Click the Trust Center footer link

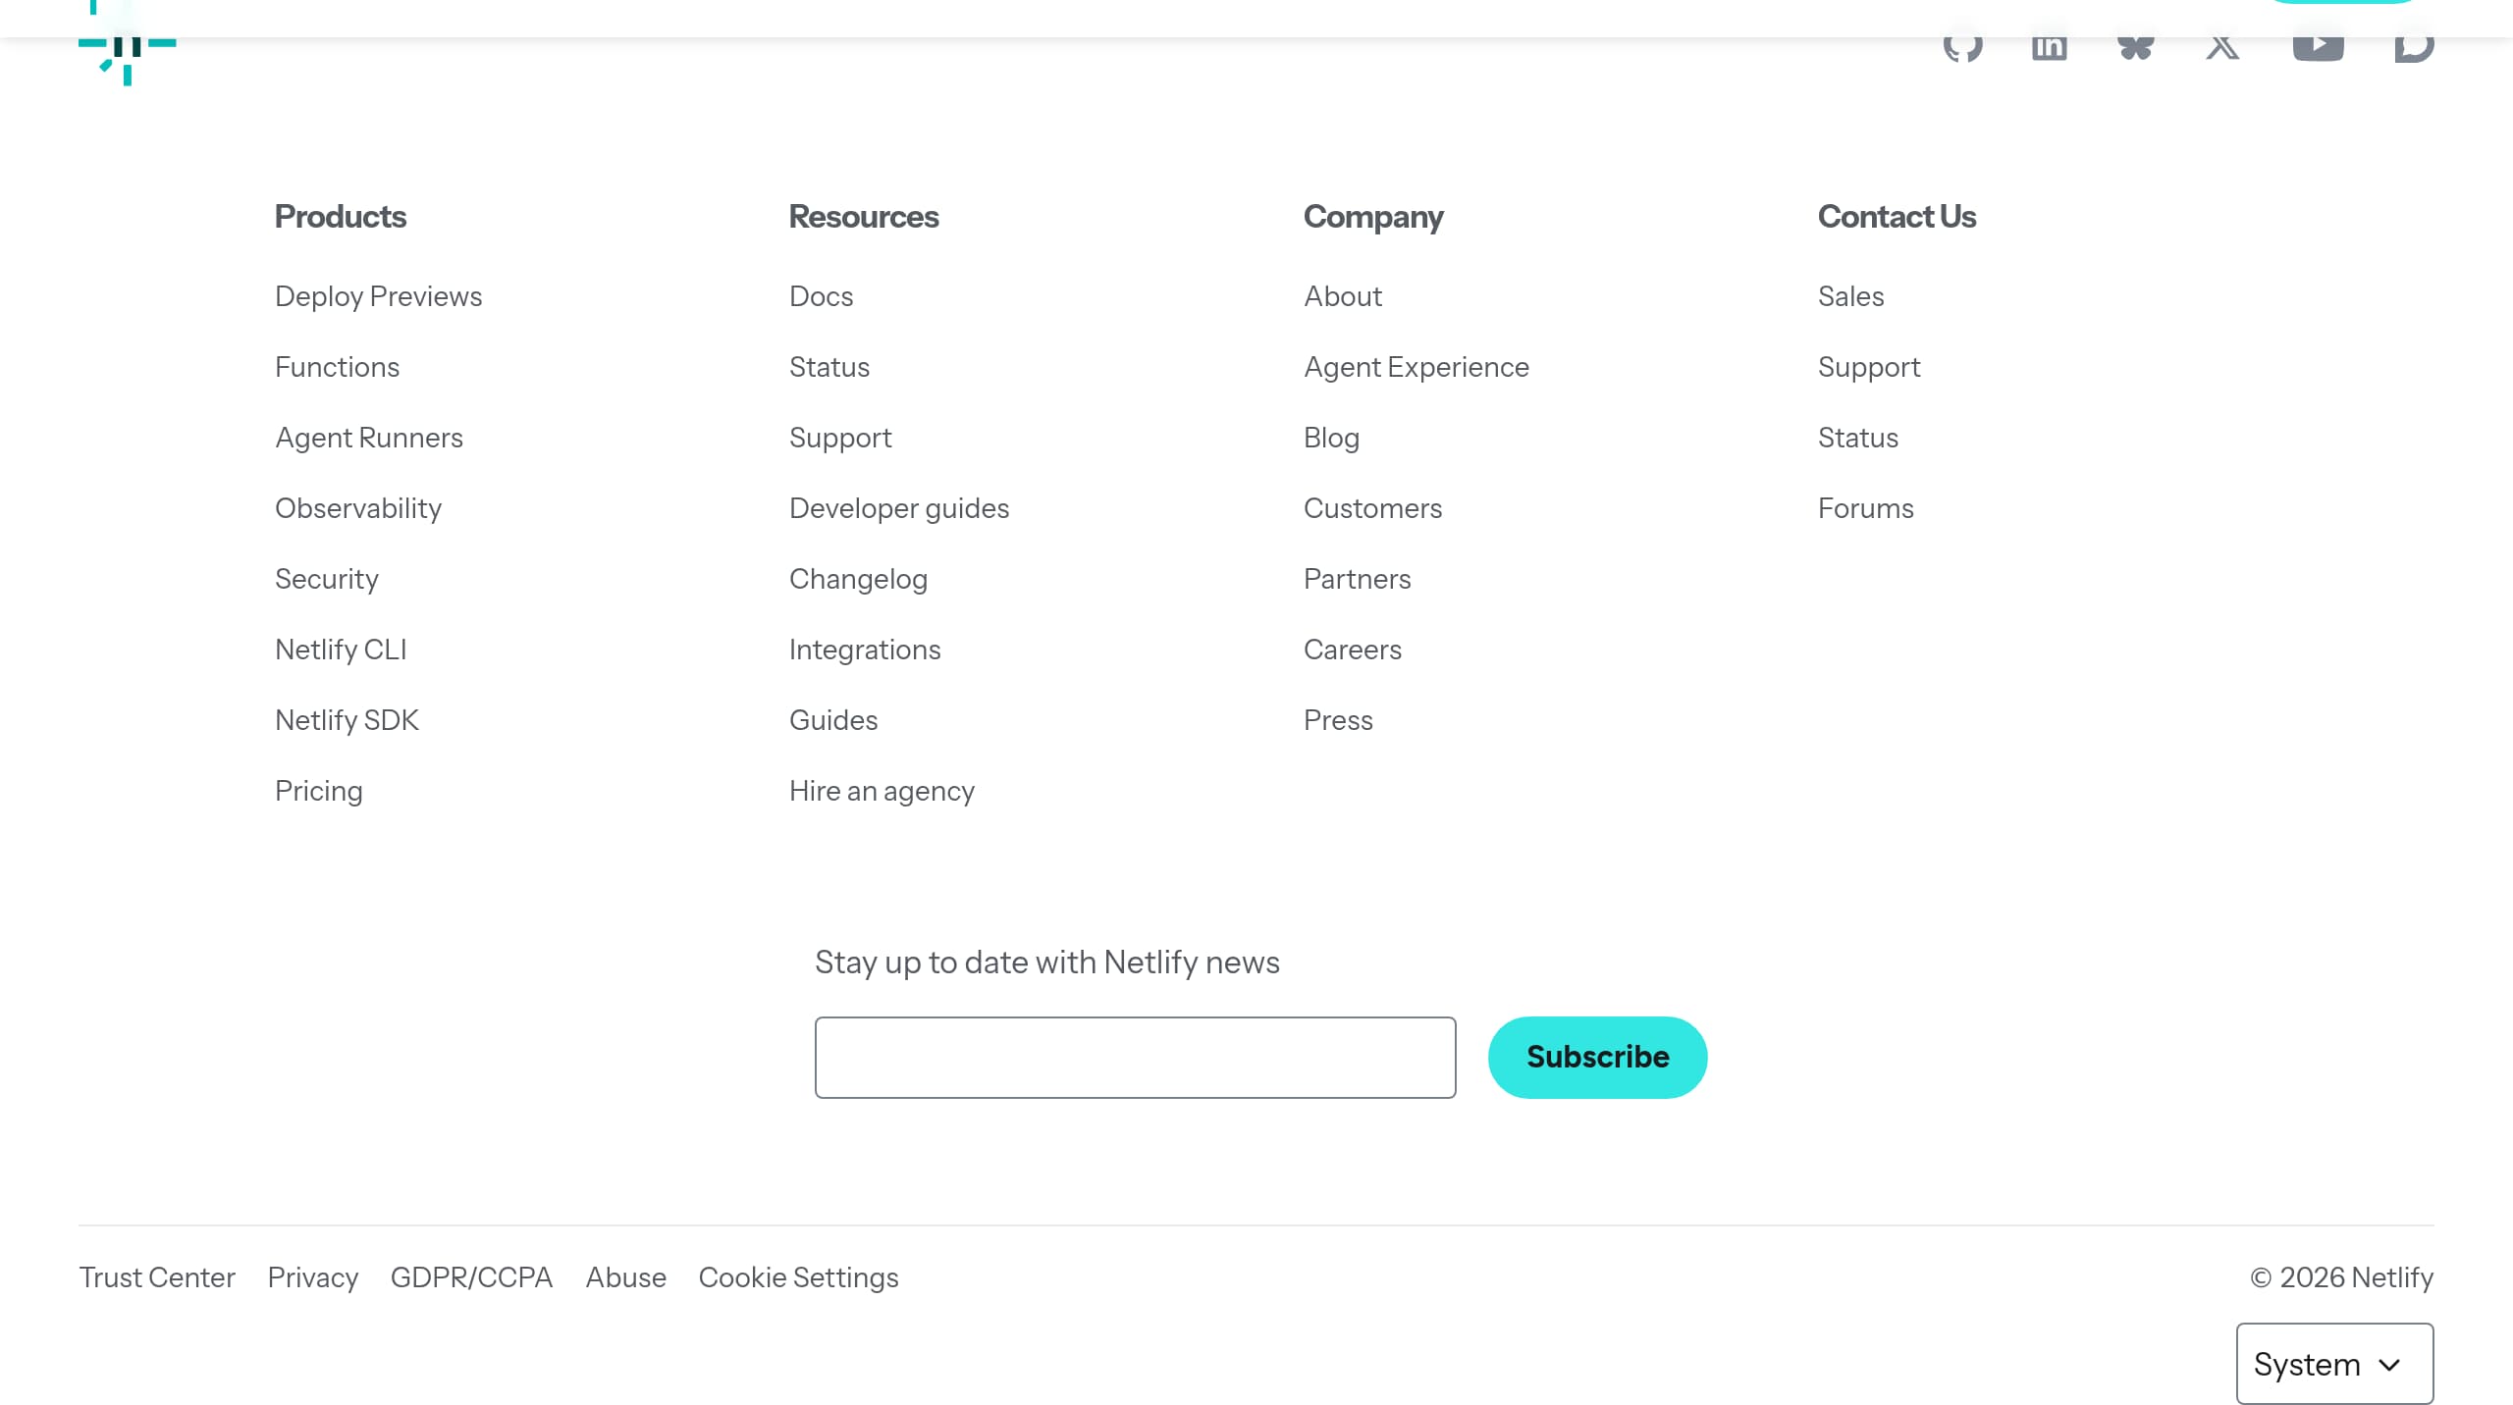[157, 1276]
